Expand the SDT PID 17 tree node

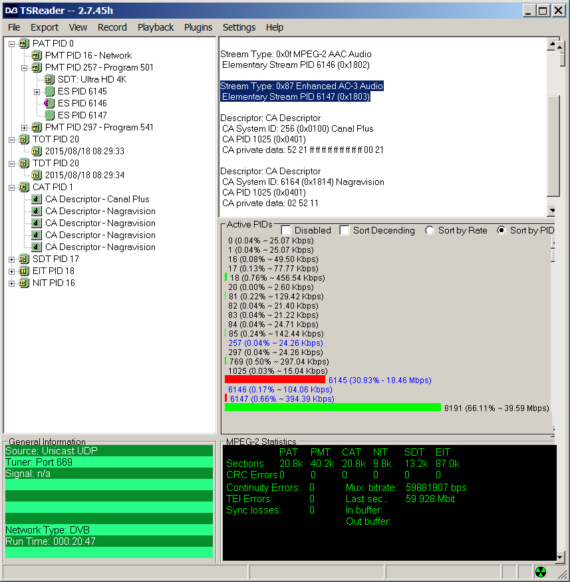click(12, 259)
